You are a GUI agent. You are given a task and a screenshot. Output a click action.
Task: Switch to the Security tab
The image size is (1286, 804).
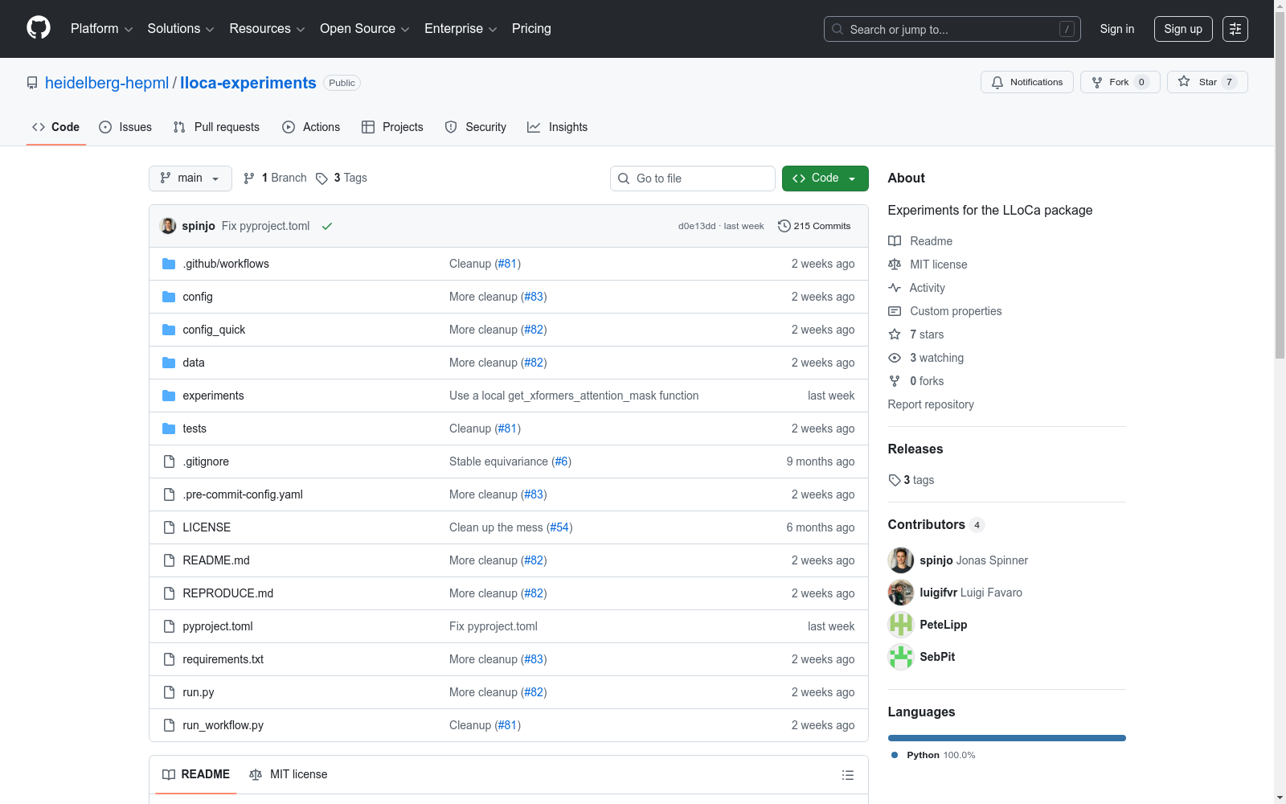coord(476,127)
